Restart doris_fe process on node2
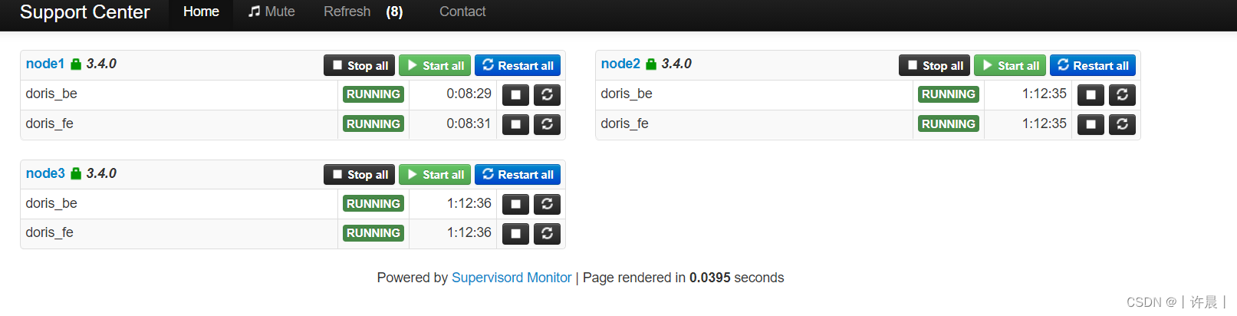 (1122, 124)
